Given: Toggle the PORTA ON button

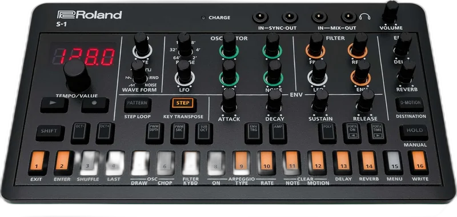Looking at the screenshot, I should [x=352, y=133].
